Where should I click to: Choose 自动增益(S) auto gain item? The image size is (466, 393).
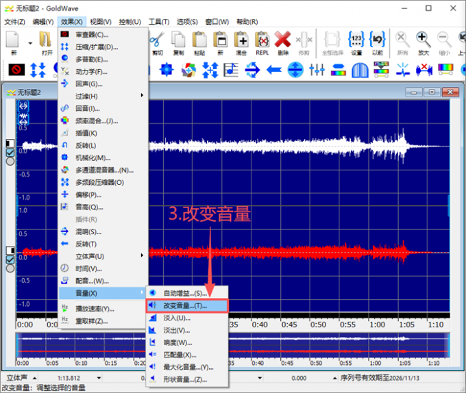pos(187,293)
